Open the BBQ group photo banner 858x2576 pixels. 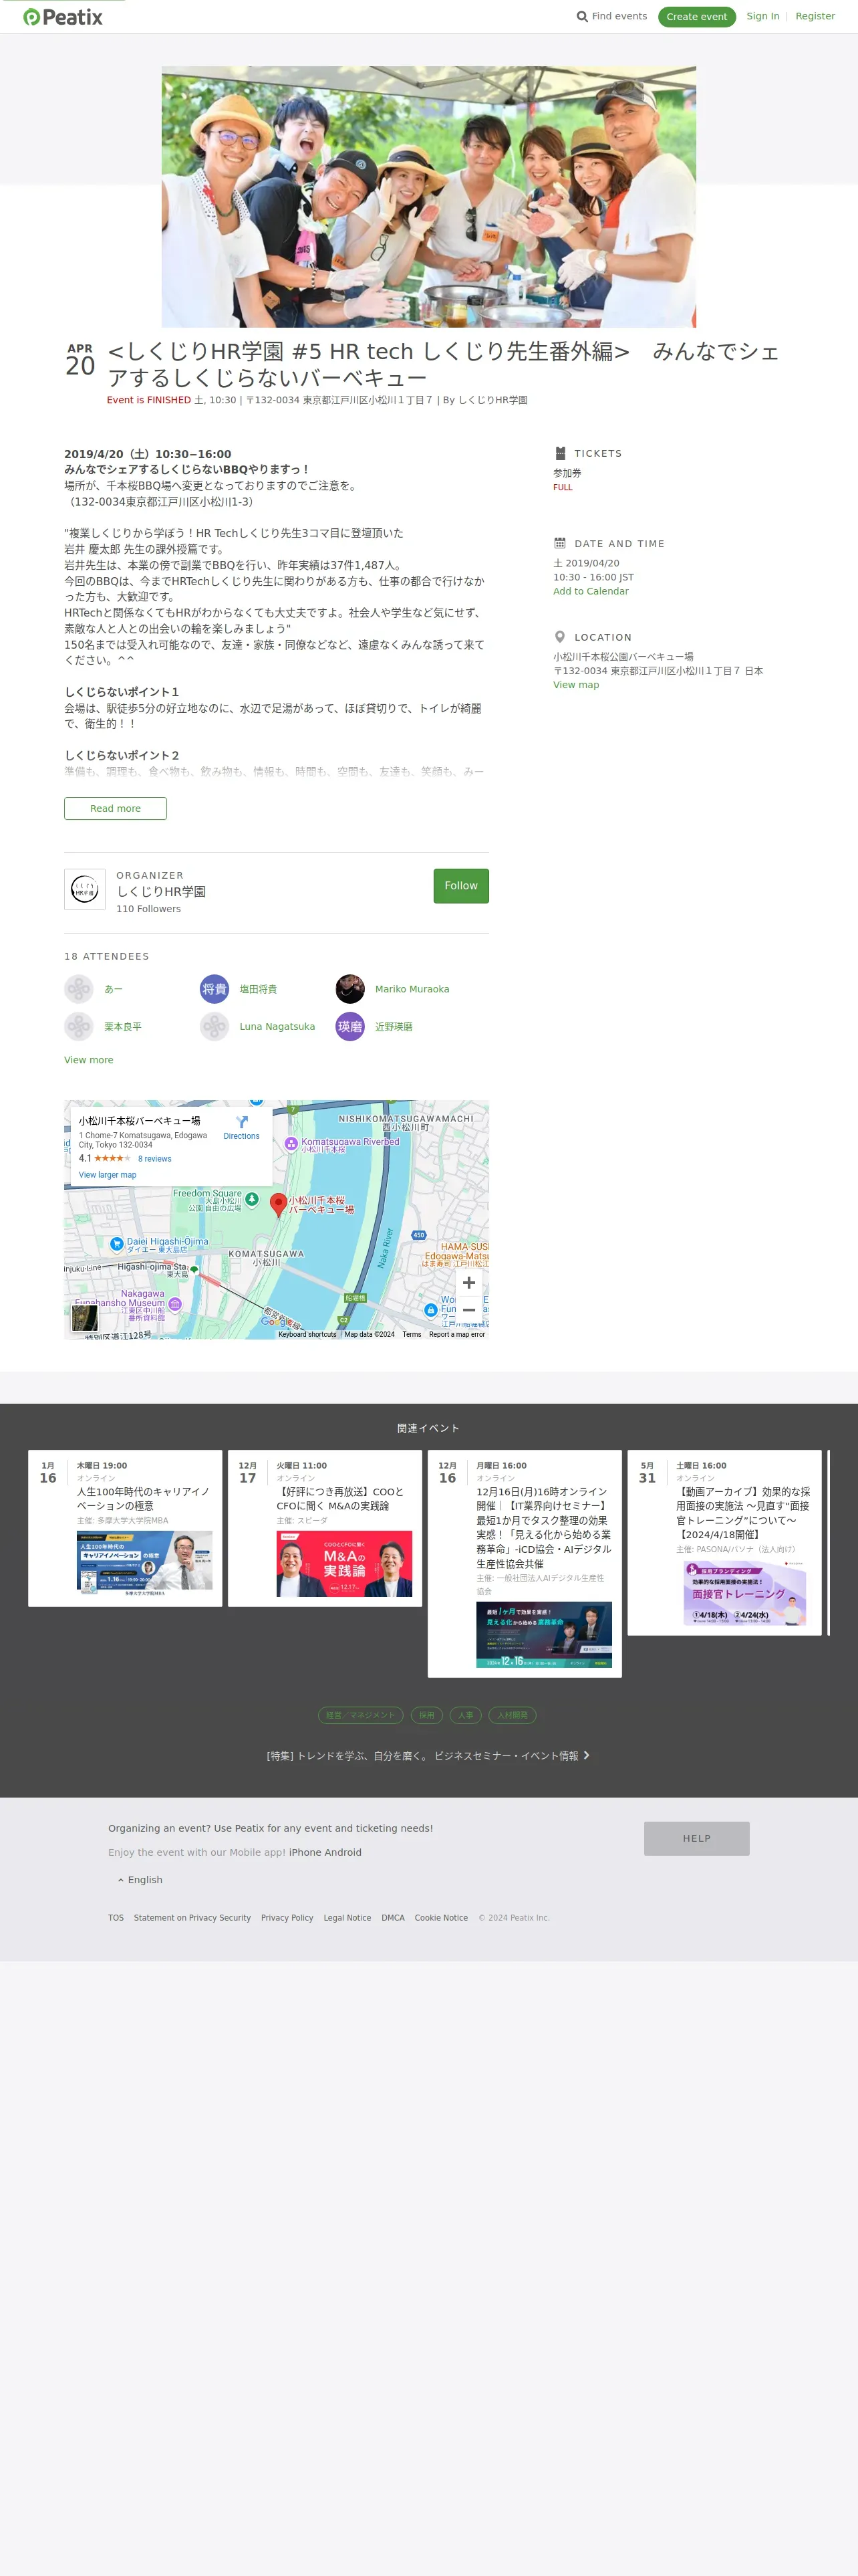[x=428, y=197]
